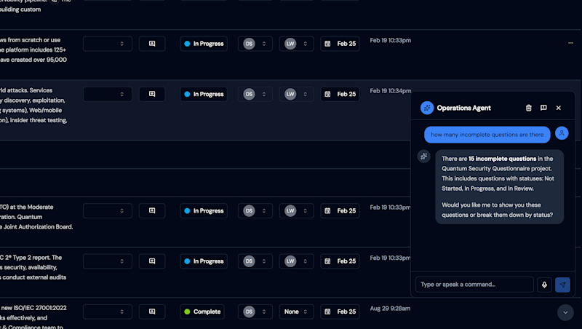
Task: Click the 'how many incomplete questions are there' bubble
Action: [487, 135]
